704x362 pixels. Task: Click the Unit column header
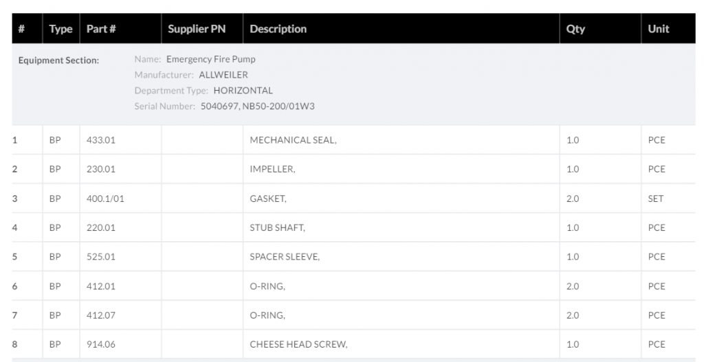click(x=659, y=29)
